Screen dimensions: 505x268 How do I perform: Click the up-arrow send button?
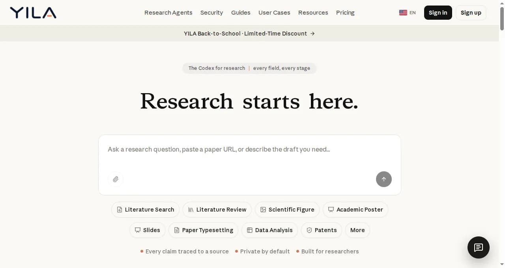pos(384,179)
